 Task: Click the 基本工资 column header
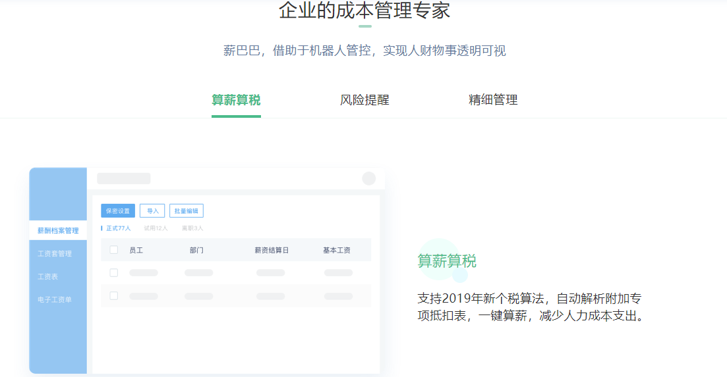337,250
